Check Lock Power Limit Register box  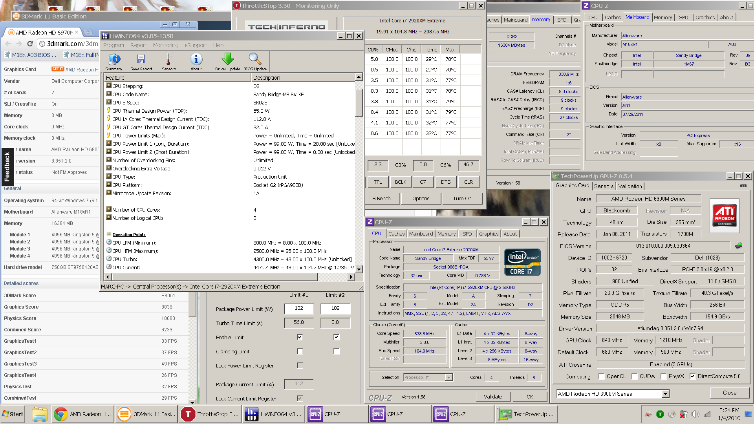click(x=300, y=366)
